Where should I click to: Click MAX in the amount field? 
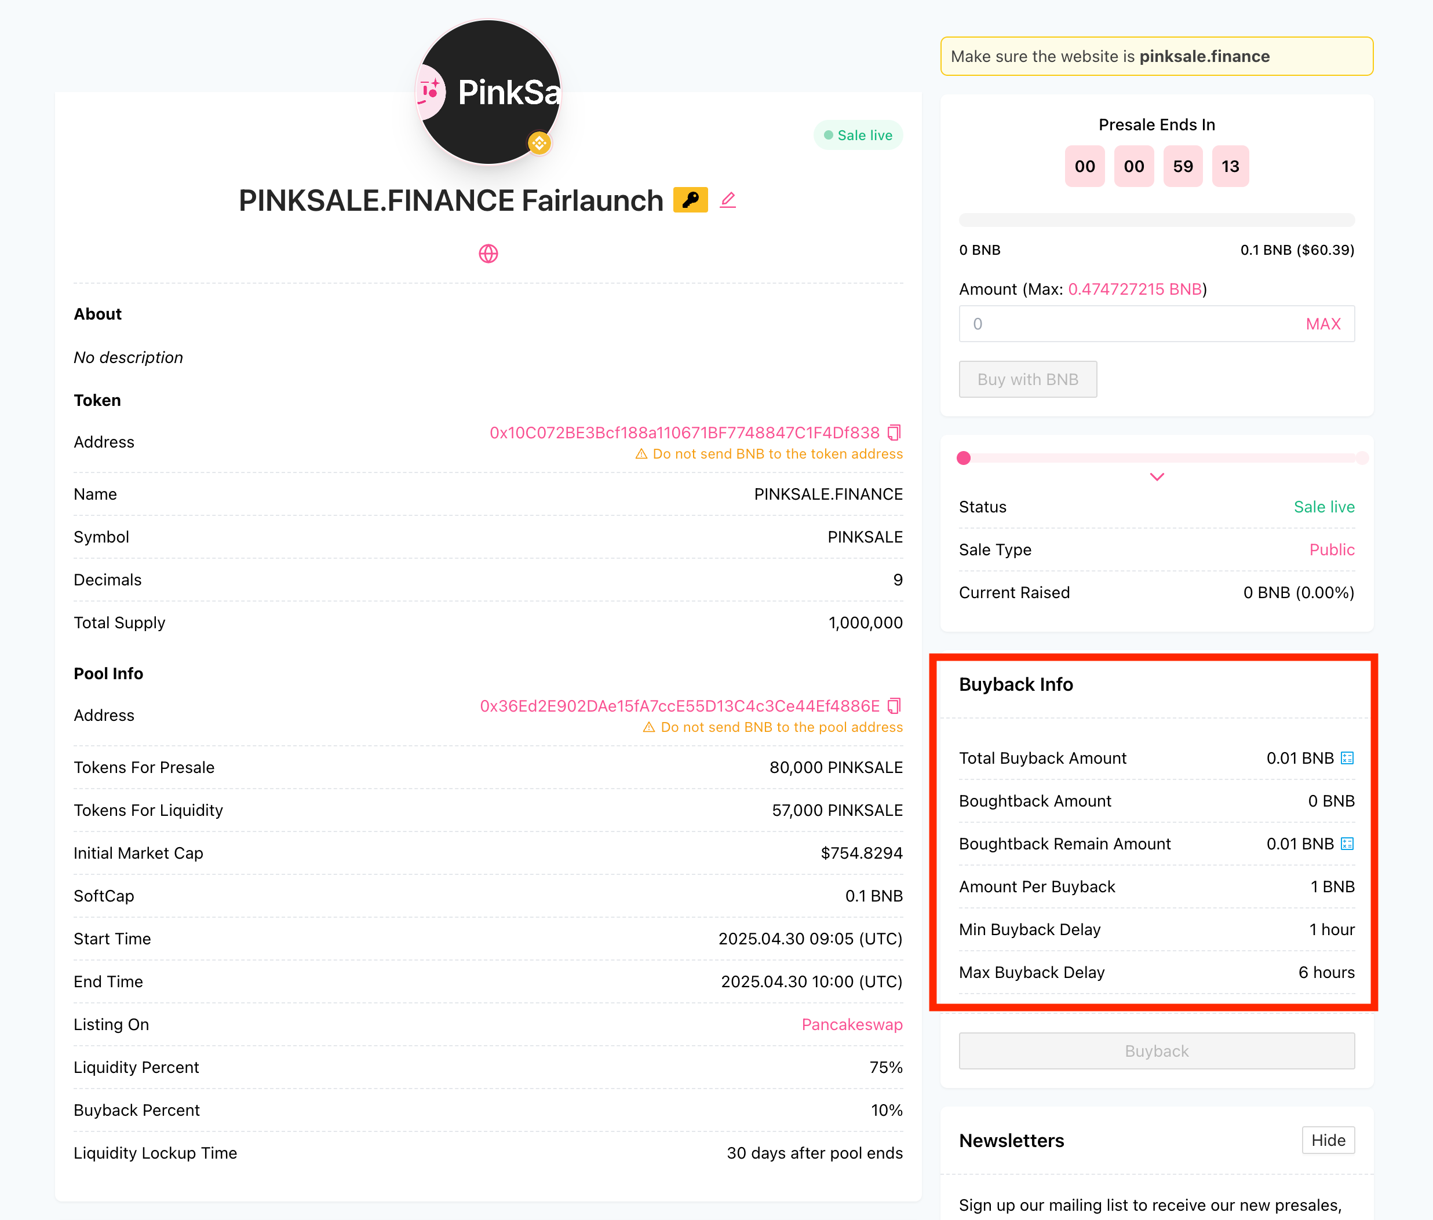[x=1323, y=324]
